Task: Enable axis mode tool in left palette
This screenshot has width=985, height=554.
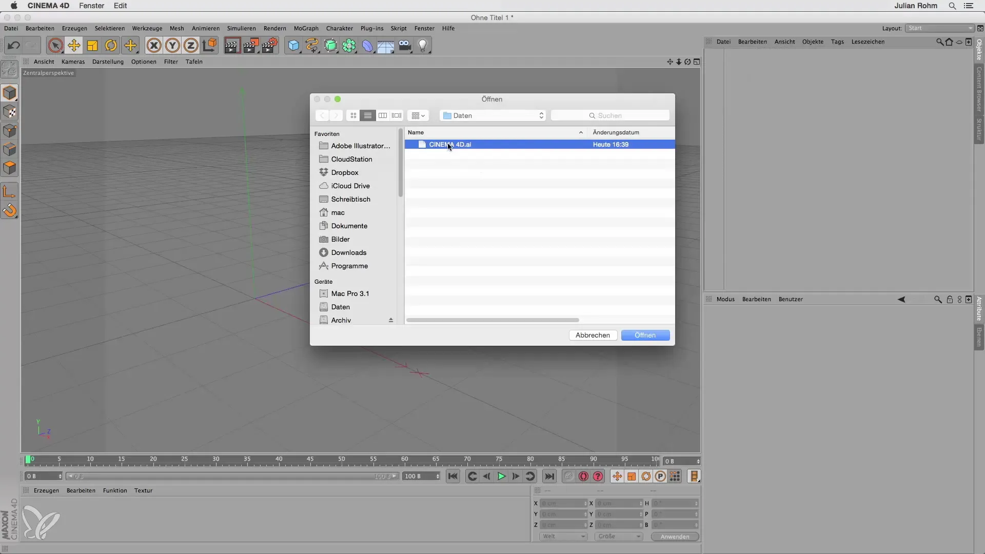Action: coord(10,191)
